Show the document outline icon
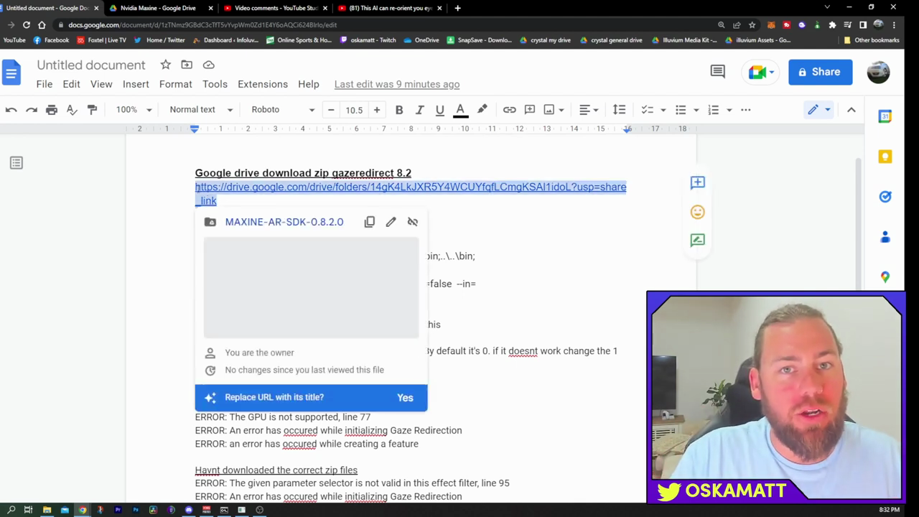The height and width of the screenshot is (517, 919). (x=17, y=163)
